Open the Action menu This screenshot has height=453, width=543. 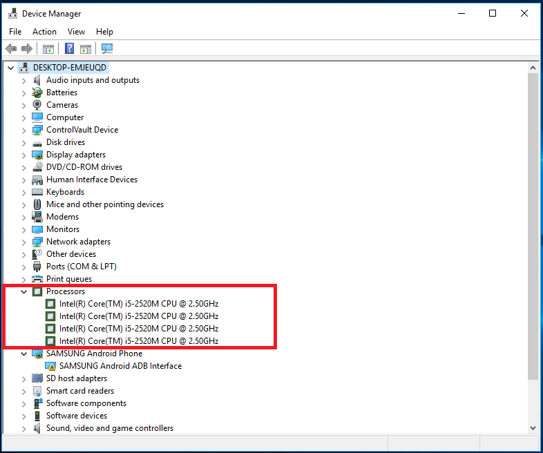pyautogui.click(x=44, y=32)
